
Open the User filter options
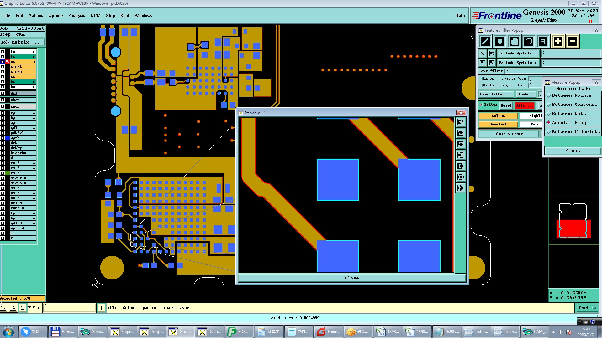[x=496, y=94]
